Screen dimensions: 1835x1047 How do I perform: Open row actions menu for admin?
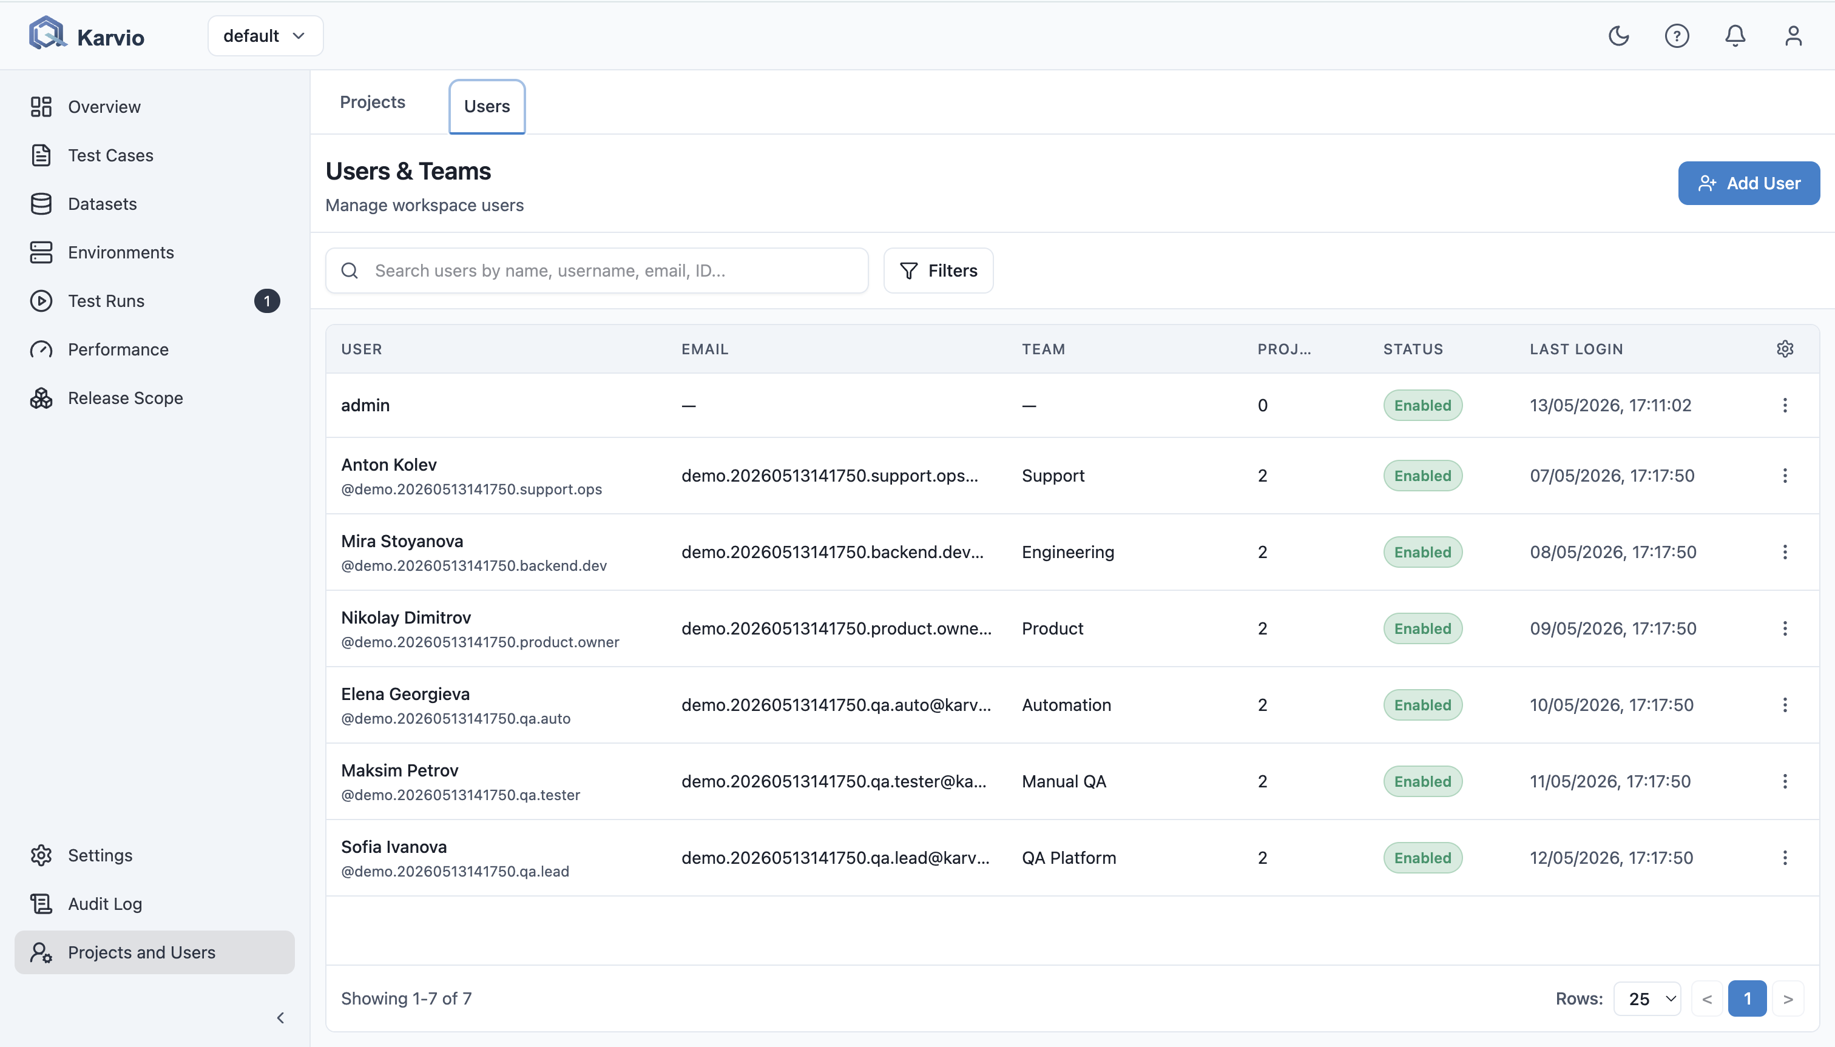(1785, 406)
